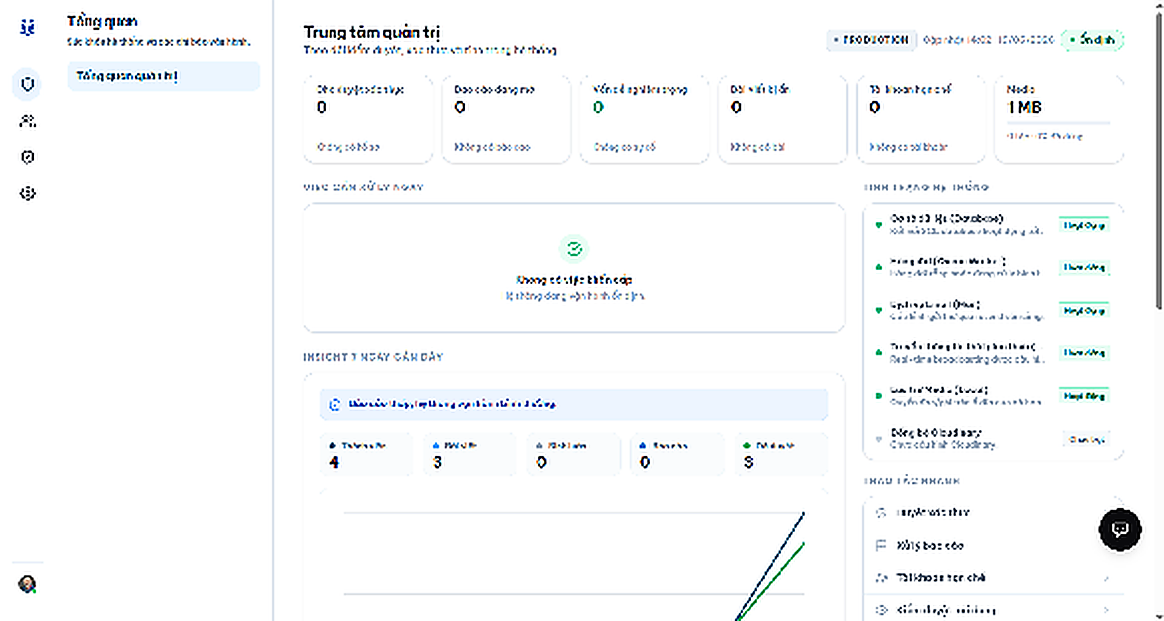Image resolution: width=1164 pixels, height=621 pixels.
Task: Click the Cloudinary sync status row
Action: click(x=993, y=439)
